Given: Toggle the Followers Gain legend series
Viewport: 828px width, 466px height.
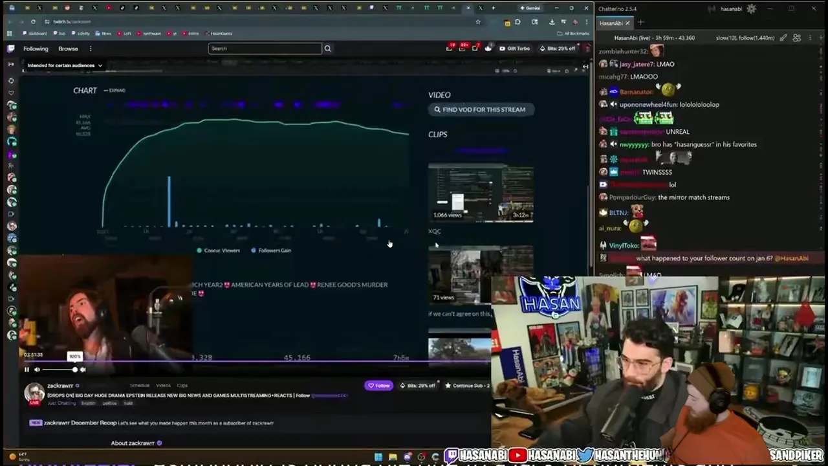Looking at the screenshot, I should 271,250.
